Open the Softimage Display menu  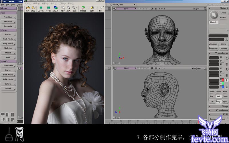[19, 5]
